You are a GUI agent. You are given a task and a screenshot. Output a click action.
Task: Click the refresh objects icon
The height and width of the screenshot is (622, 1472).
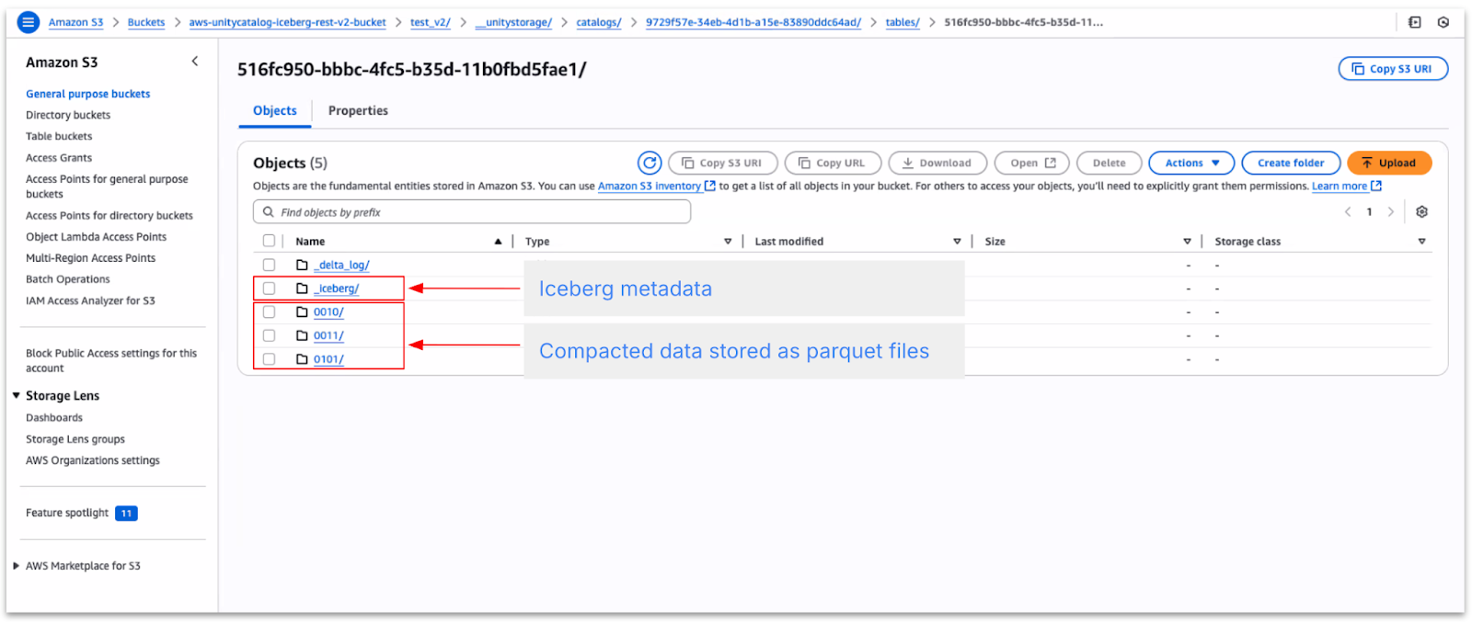point(650,163)
